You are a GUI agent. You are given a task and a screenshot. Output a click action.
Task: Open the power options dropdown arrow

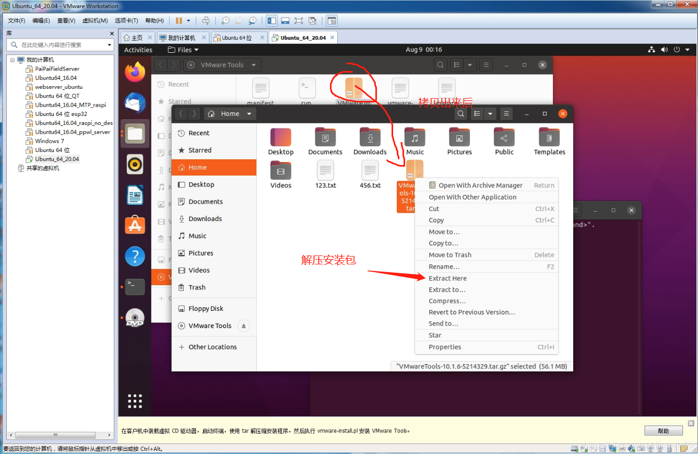coord(187,21)
